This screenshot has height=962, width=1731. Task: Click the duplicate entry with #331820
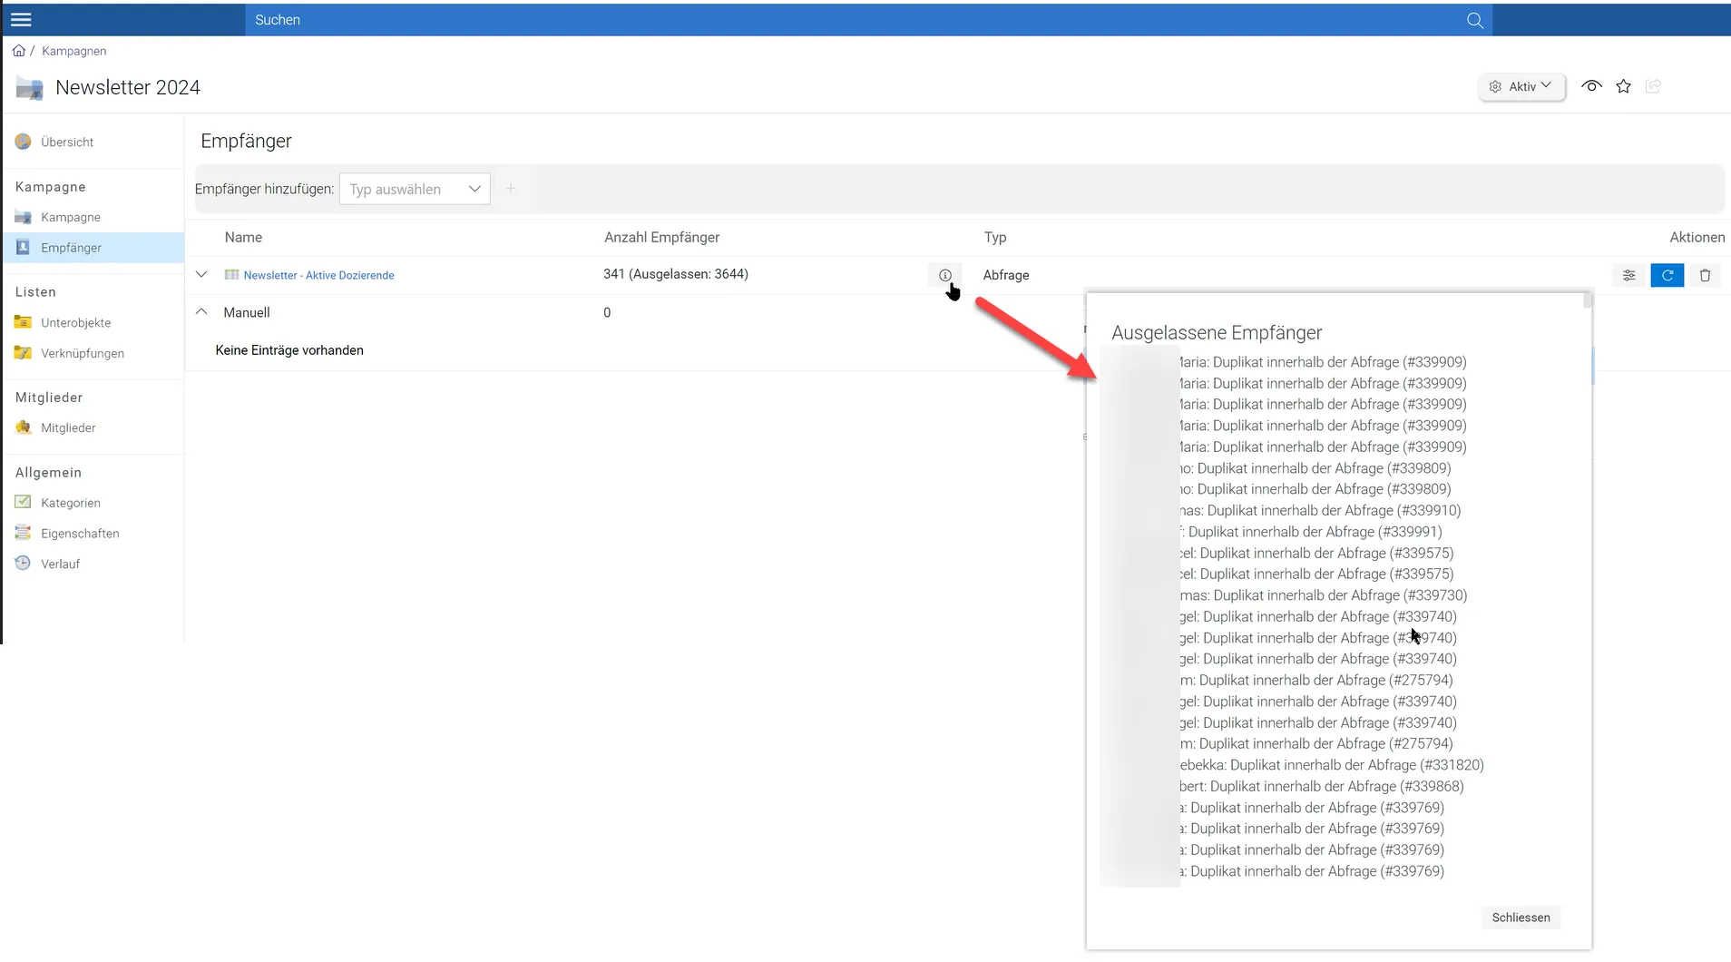(x=1332, y=765)
